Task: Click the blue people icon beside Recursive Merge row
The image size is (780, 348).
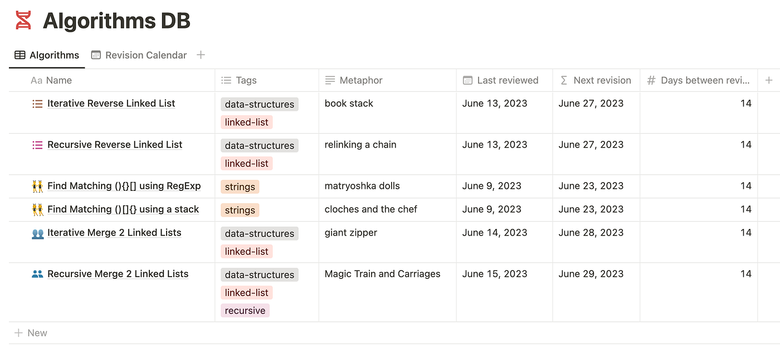Action: [x=37, y=274]
